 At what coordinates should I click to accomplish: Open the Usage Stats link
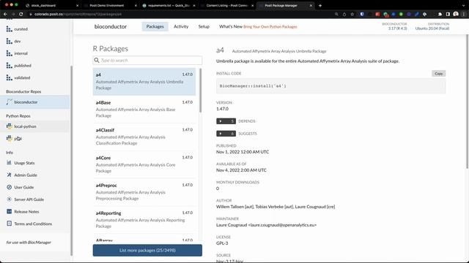point(24,163)
